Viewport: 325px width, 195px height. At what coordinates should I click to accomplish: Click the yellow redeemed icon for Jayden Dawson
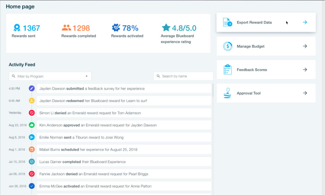[x=32, y=101]
